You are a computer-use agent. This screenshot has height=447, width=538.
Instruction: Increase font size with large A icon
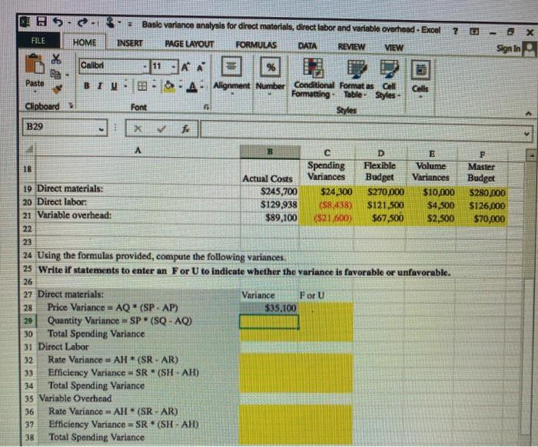[x=185, y=67]
